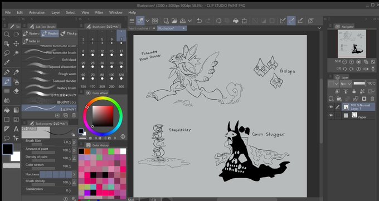The height and width of the screenshot is (201, 379).
Task: Expand Hardness setting arrow
Action: 74,174
